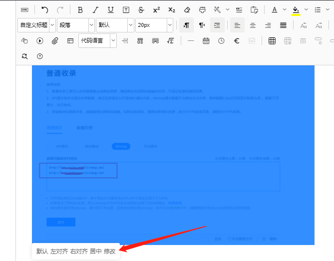Click the paperclip attachment icon
Viewport: 334px width, 261px height.
pyautogui.click(x=55, y=41)
